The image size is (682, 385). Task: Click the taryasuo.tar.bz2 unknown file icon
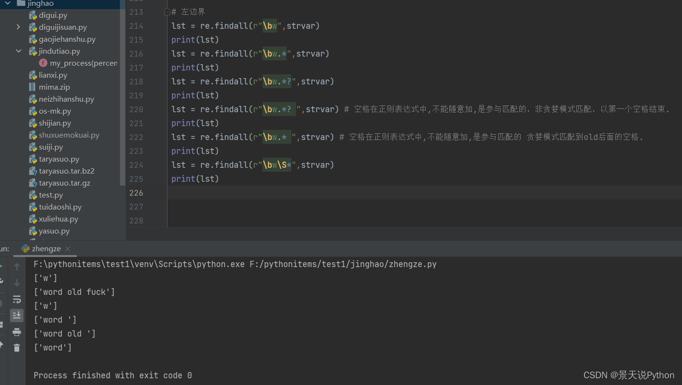(x=33, y=171)
